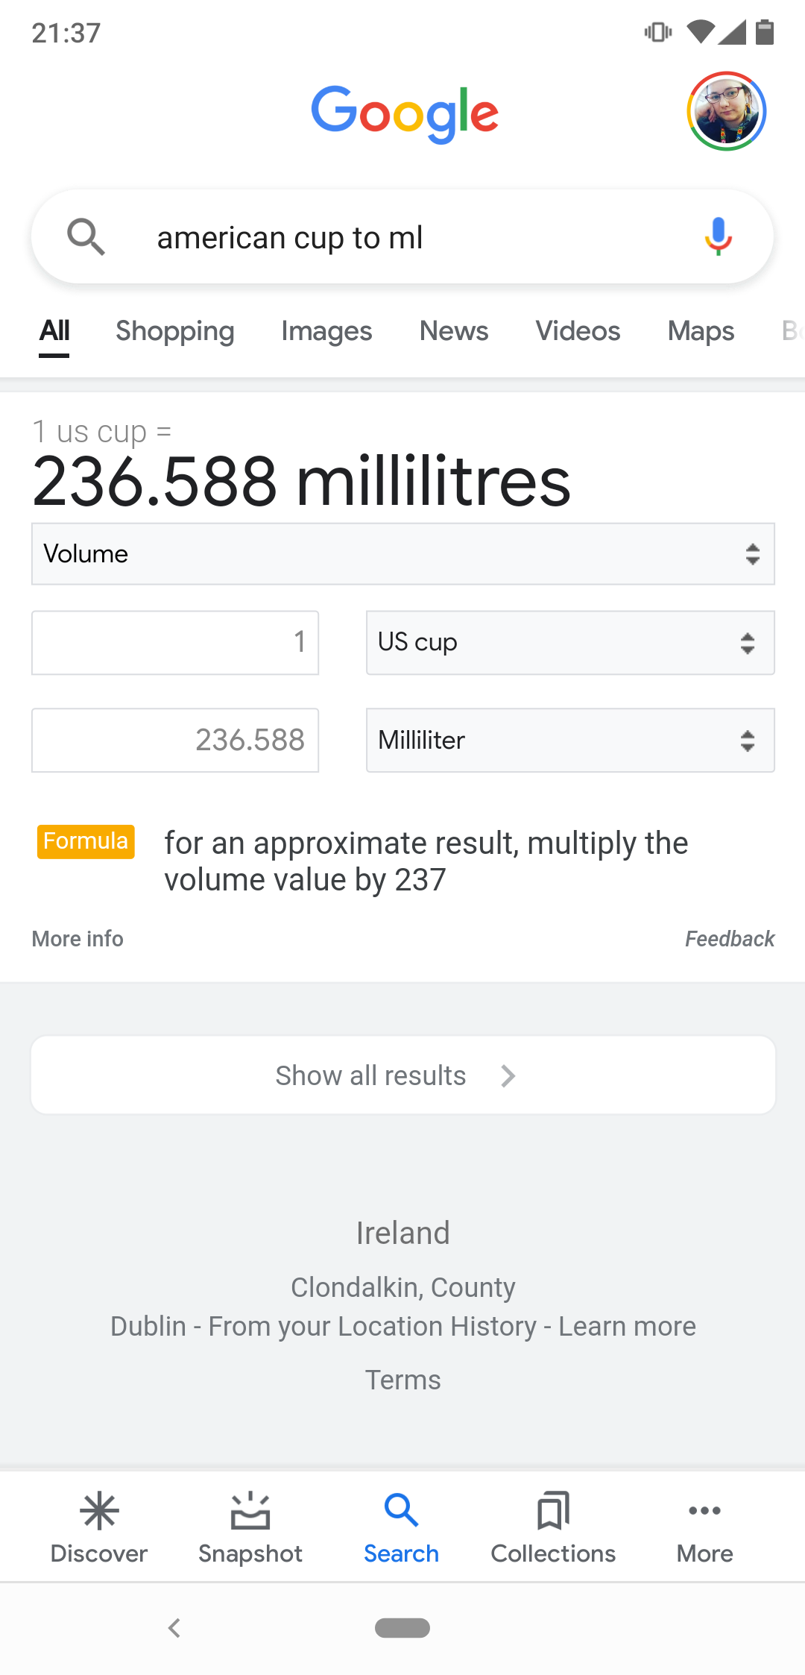The image size is (805, 1675).
Task: Open the Google account profile picture
Action: (726, 111)
